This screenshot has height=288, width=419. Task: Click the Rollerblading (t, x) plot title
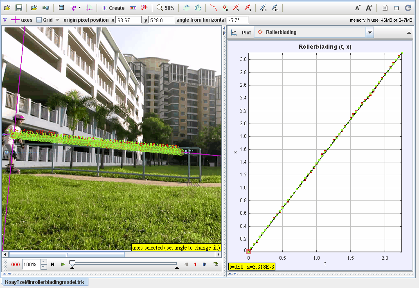pyautogui.click(x=324, y=47)
